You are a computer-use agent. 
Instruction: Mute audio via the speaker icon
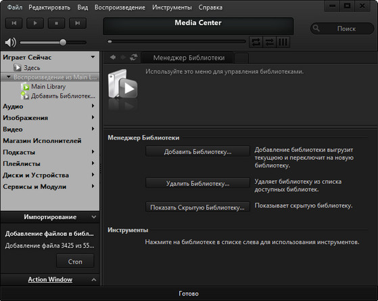11,43
